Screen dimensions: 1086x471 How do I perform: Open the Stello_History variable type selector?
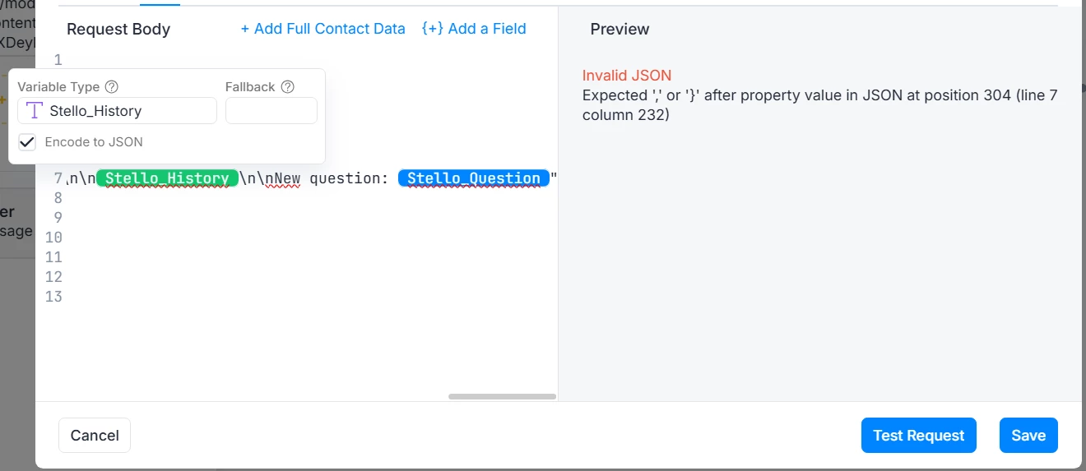(117, 111)
